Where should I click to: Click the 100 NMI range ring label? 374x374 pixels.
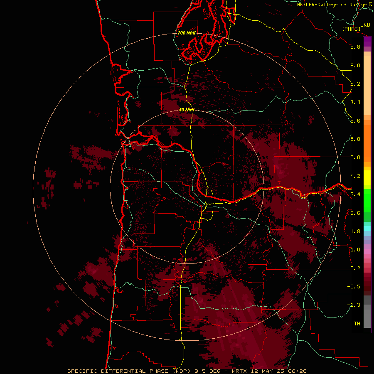tap(187, 33)
